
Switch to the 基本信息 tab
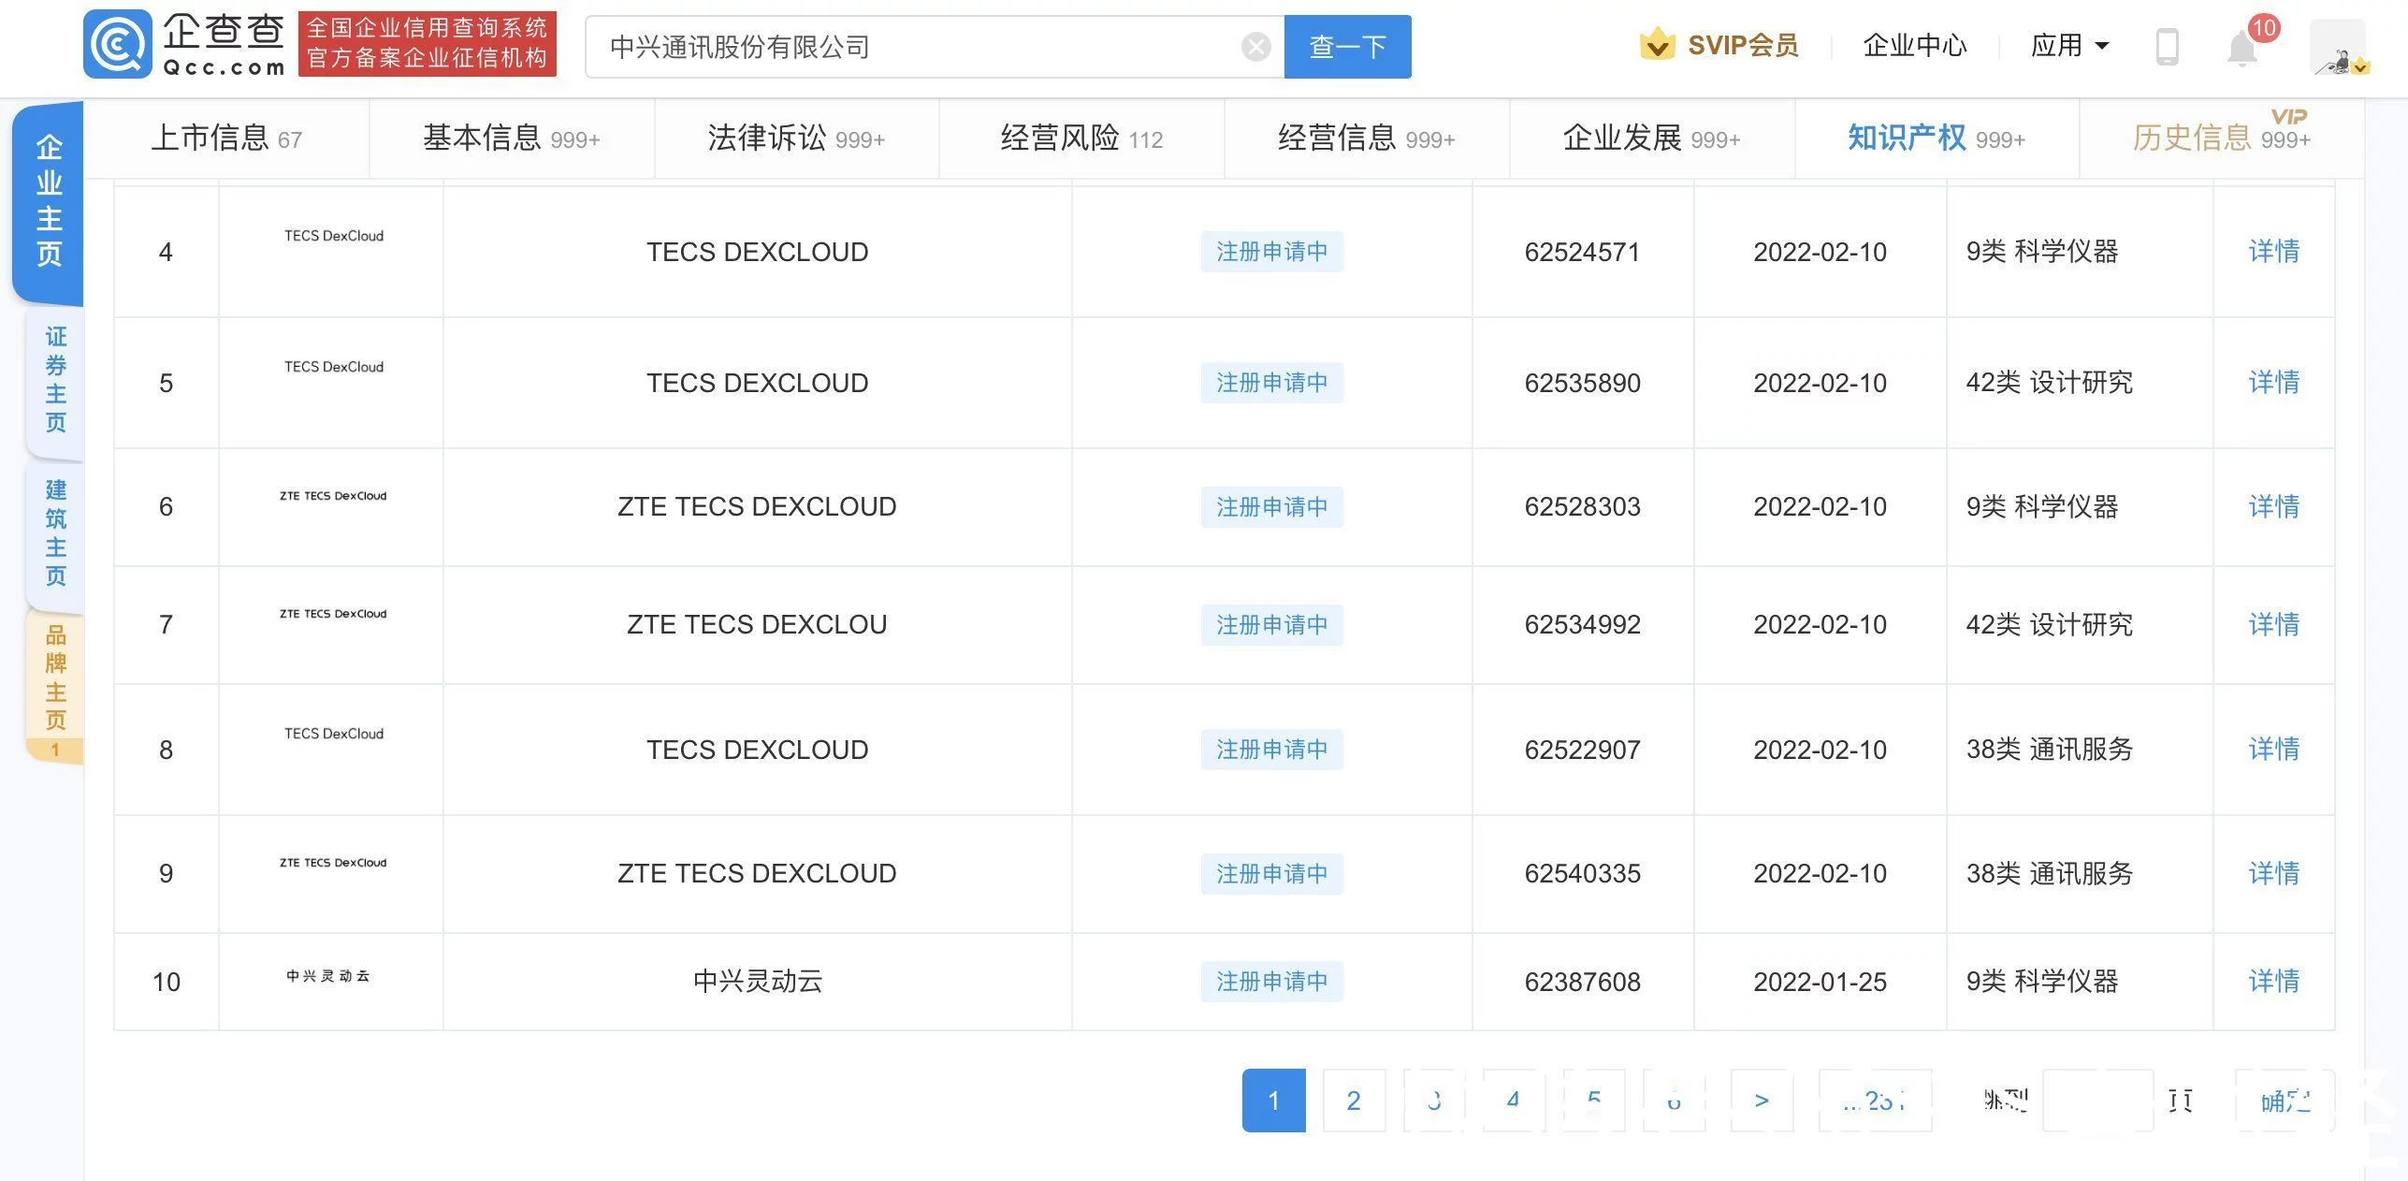pos(512,139)
